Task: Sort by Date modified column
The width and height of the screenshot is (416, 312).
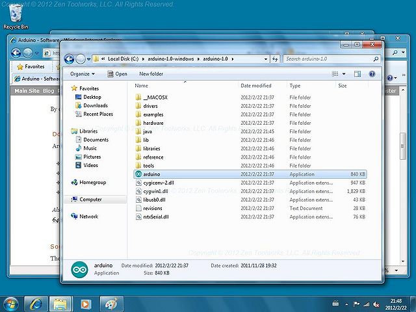Action: click(256, 86)
